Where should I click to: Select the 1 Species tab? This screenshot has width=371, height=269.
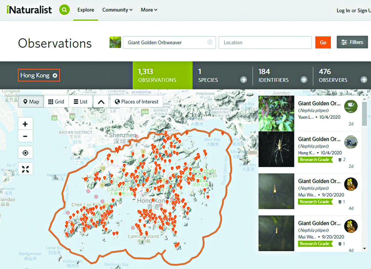[223, 76]
